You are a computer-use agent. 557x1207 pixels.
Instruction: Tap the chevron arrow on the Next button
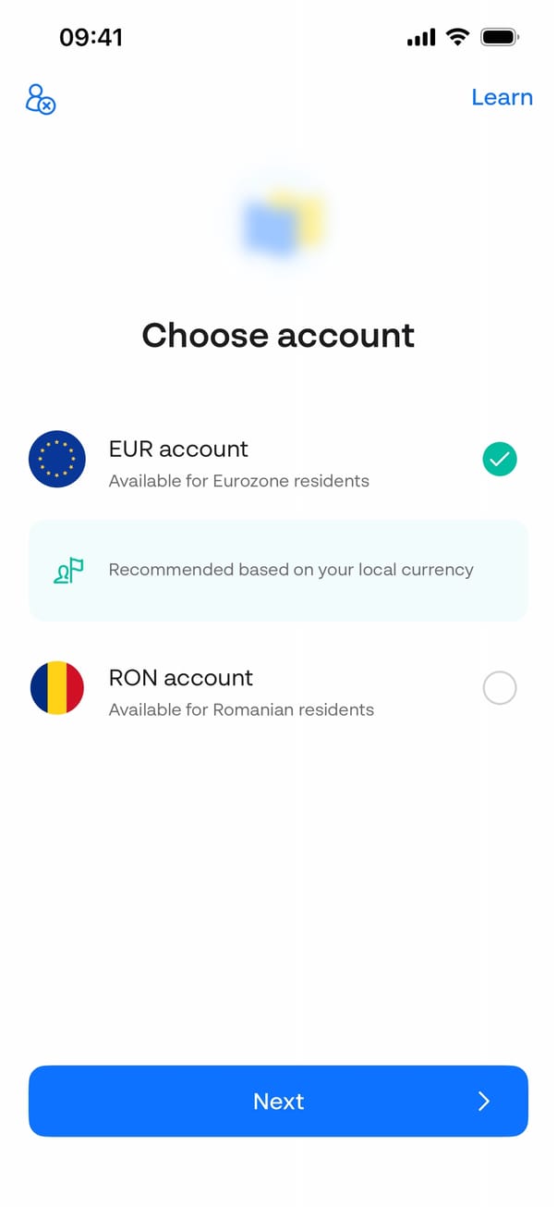[484, 1101]
